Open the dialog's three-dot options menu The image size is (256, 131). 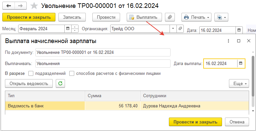click(229, 41)
